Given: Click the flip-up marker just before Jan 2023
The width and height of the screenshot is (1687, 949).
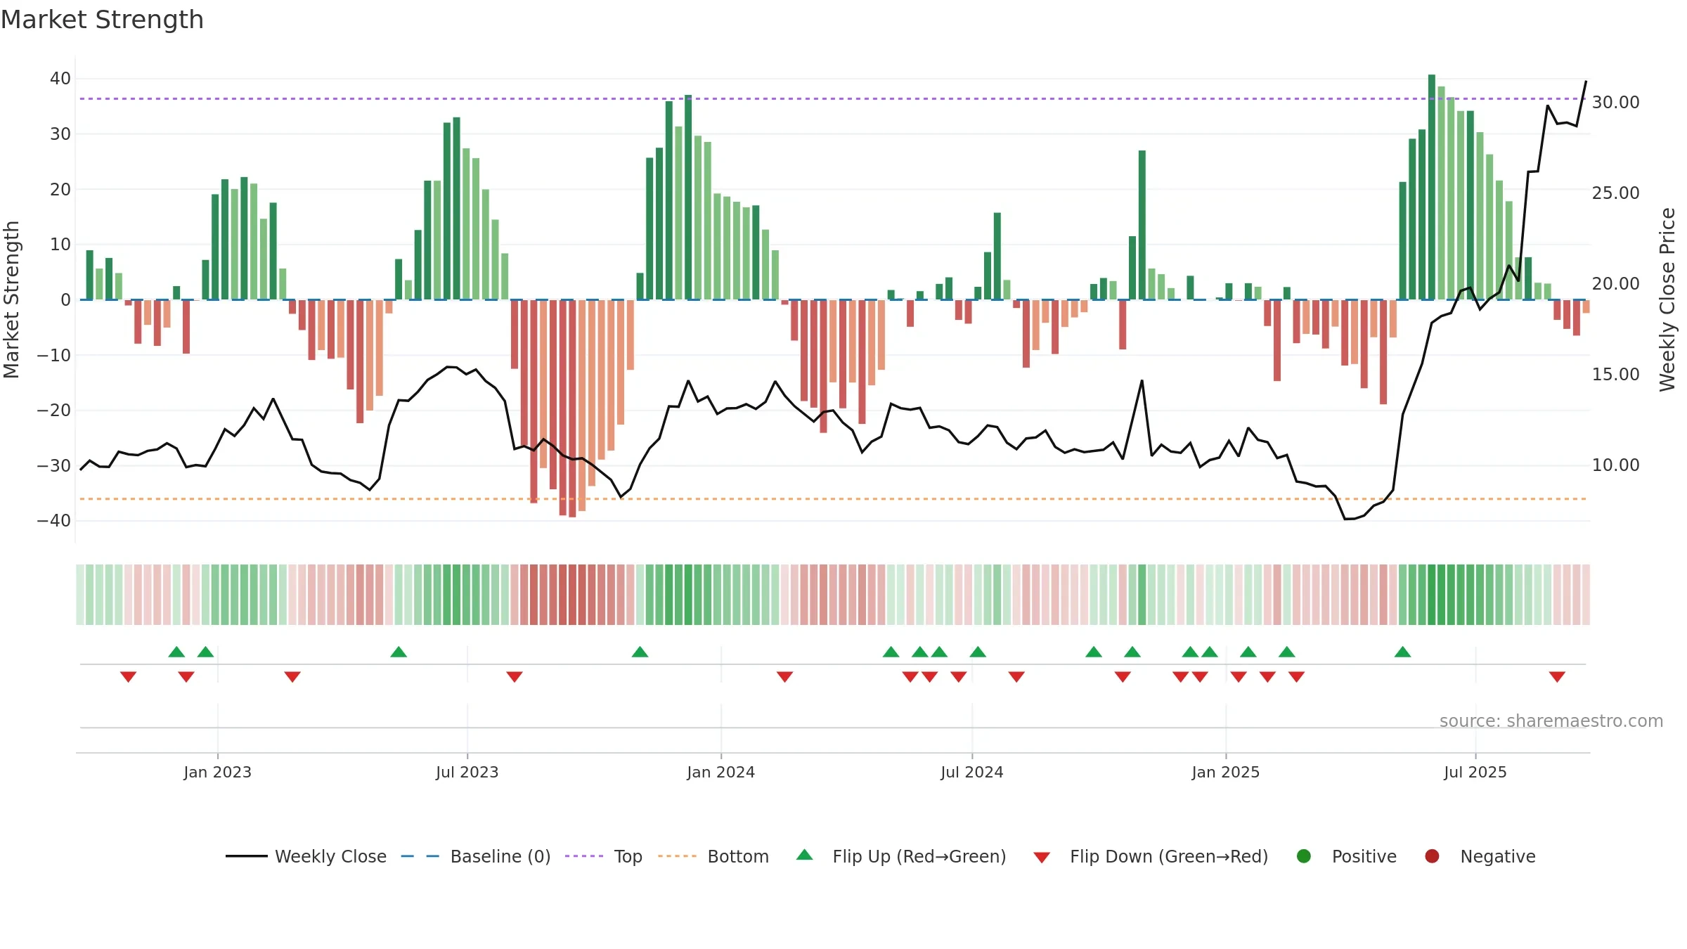Looking at the screenshot, I should tap(205, 652).
